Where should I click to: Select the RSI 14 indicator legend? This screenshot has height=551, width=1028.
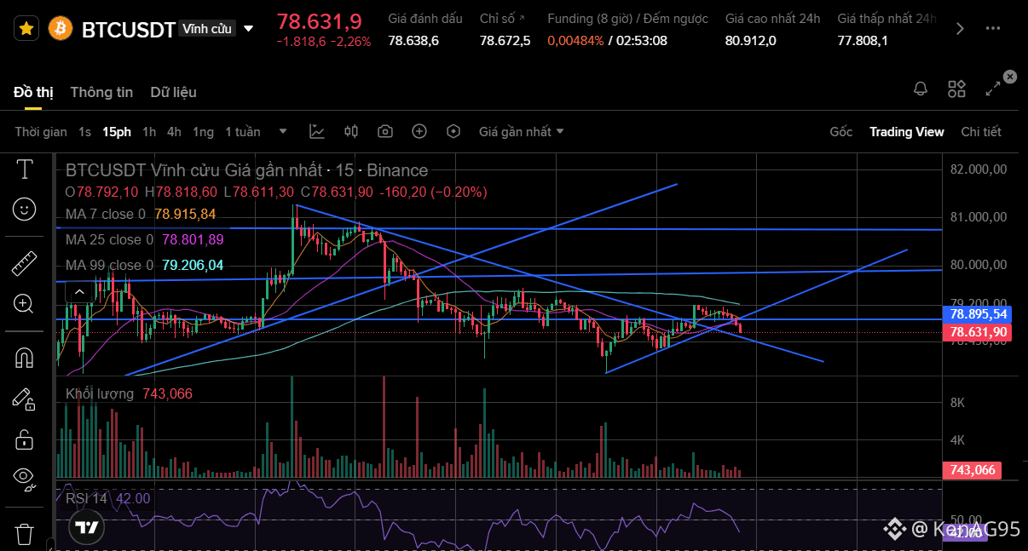107,498
